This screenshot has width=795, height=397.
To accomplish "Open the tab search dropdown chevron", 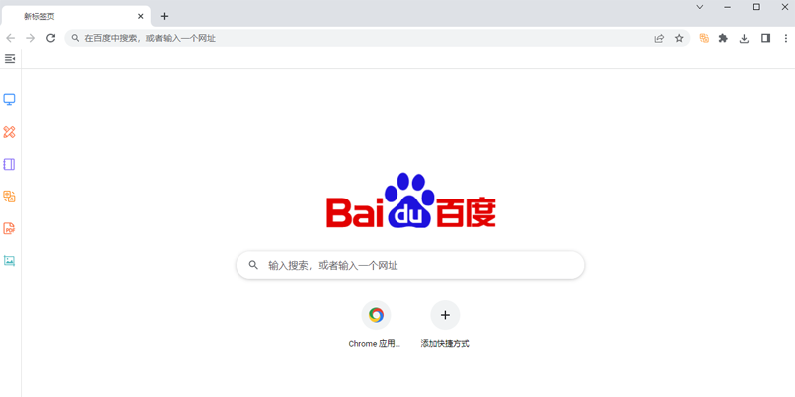I will coord(699,7).
